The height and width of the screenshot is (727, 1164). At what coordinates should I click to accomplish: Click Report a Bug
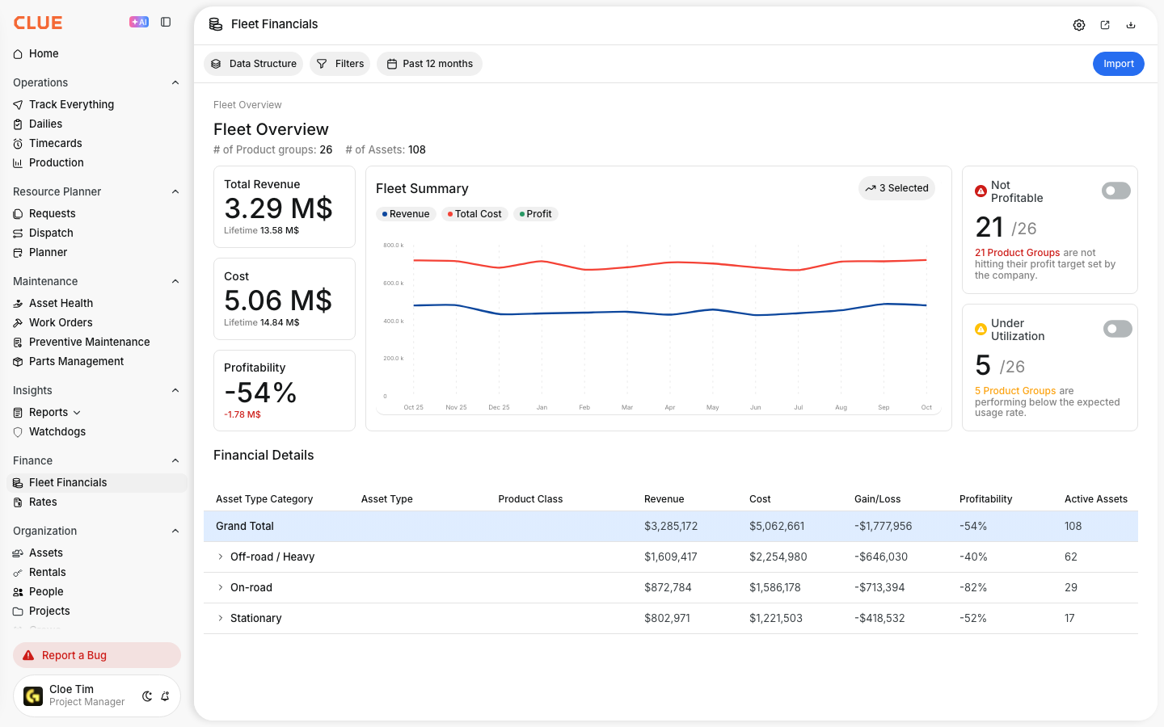click(x=97, y=655)
